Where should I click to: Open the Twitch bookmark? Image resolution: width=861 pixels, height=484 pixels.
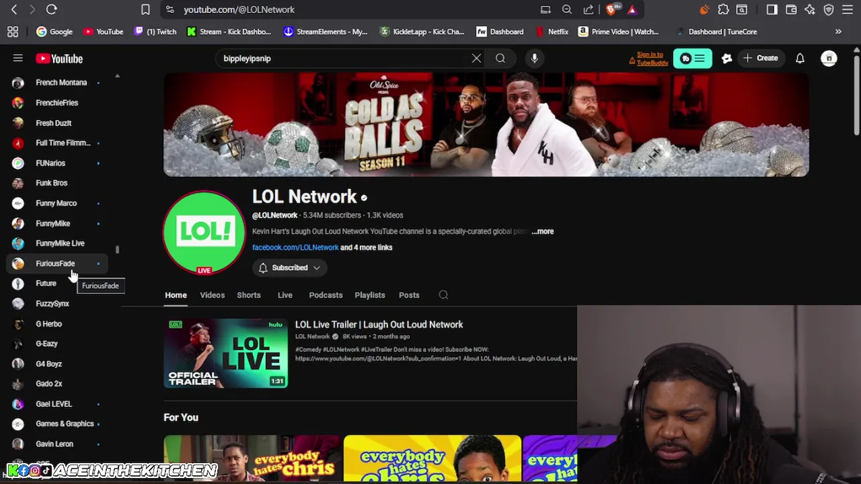155,32
